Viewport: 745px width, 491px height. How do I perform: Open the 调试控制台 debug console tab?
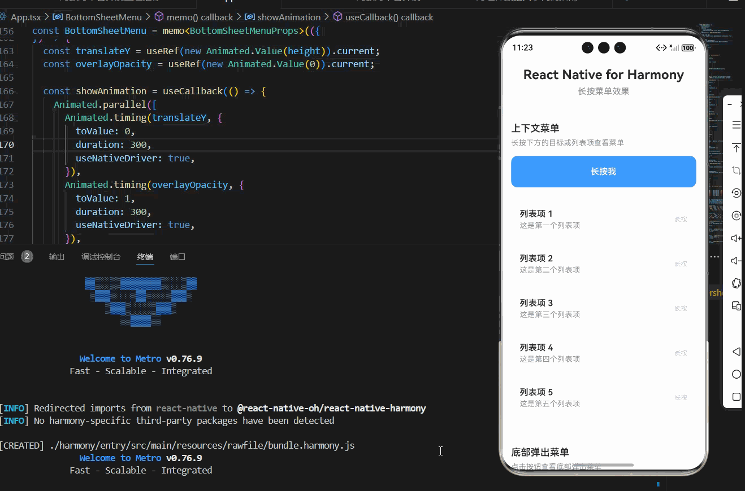tap(101, 257)
